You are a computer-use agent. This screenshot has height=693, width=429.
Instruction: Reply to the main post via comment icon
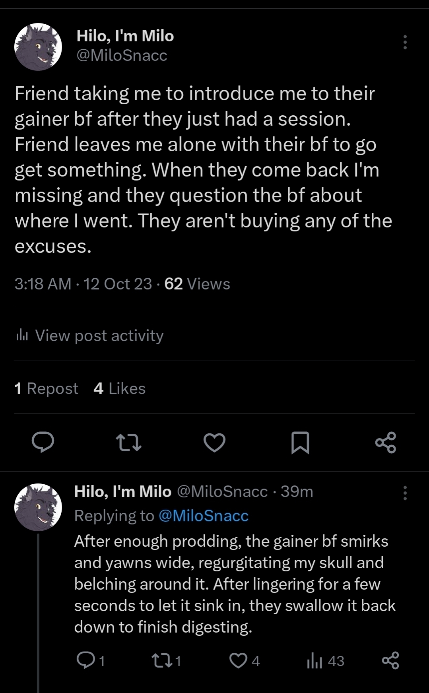43,443
